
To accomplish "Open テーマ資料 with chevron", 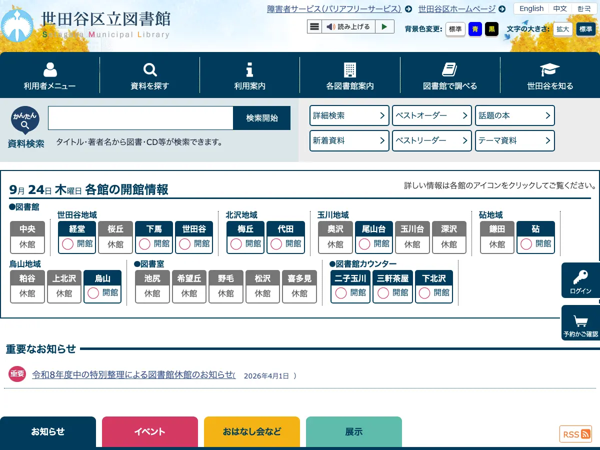I will [x=515, y=140].
